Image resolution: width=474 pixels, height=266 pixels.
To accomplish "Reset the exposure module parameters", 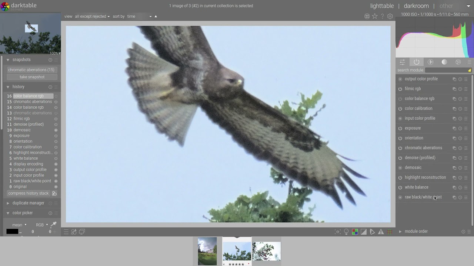I will click(x=460, y=129).
